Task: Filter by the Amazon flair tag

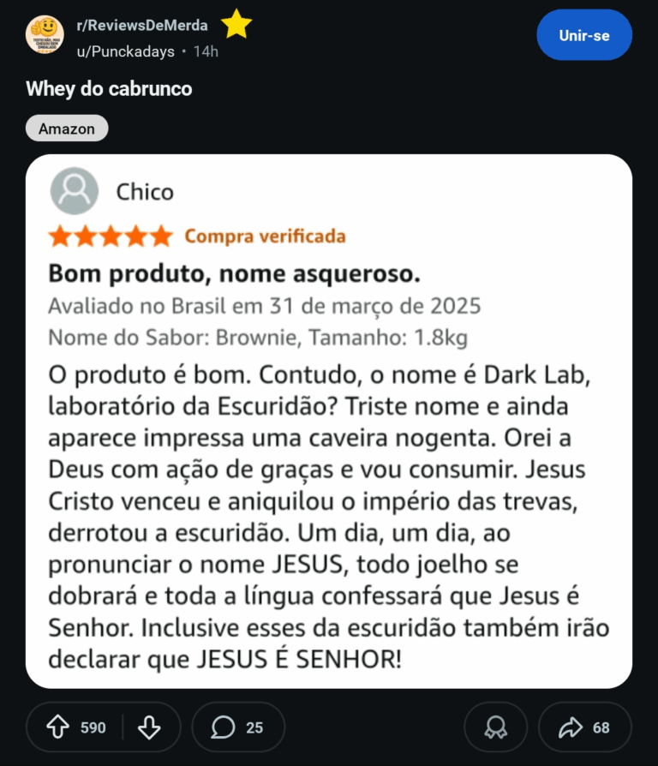Action: point(67,129)
